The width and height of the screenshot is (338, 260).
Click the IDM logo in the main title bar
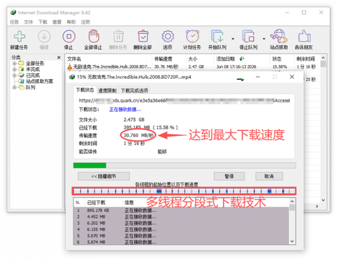coord(13,12)
